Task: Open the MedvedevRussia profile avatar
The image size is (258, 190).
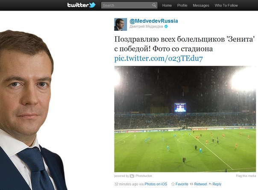Action: tap(120, 24)
